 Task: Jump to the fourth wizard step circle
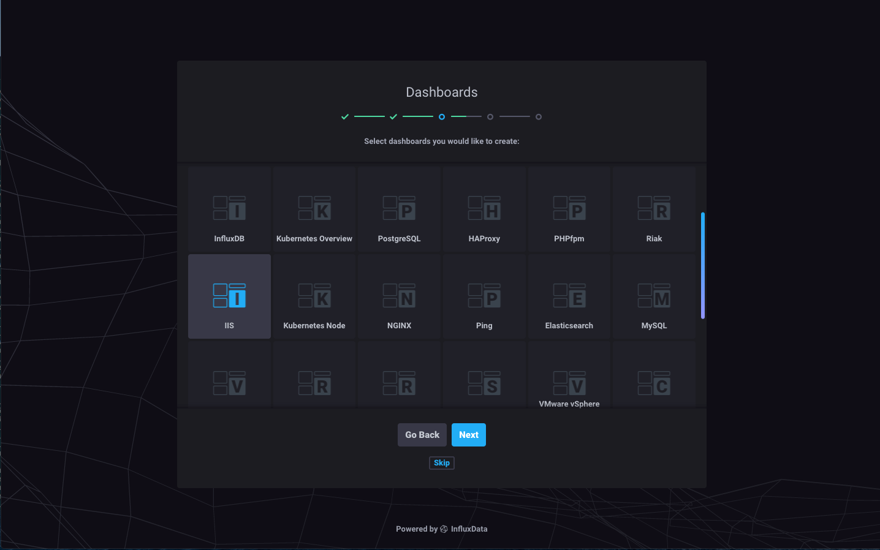click(490, 116)
